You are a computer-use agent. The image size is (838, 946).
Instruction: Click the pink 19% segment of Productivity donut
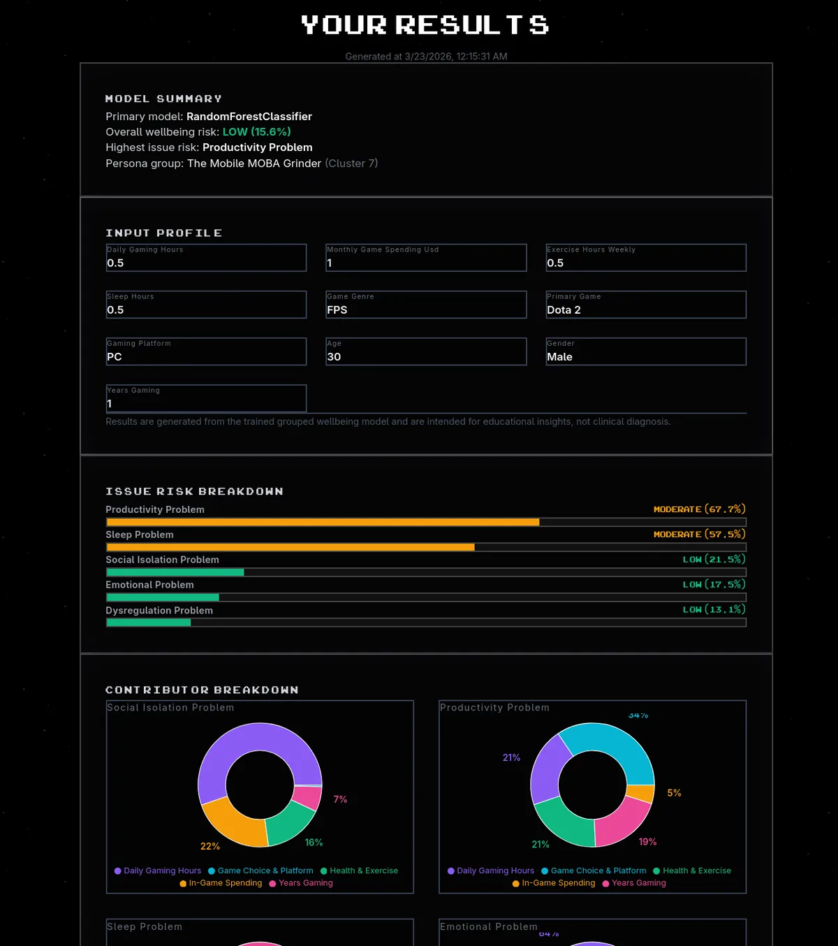point(622,823)
